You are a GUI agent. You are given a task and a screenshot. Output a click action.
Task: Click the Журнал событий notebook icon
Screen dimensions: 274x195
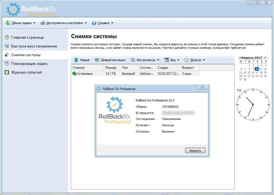pos(7,72)
